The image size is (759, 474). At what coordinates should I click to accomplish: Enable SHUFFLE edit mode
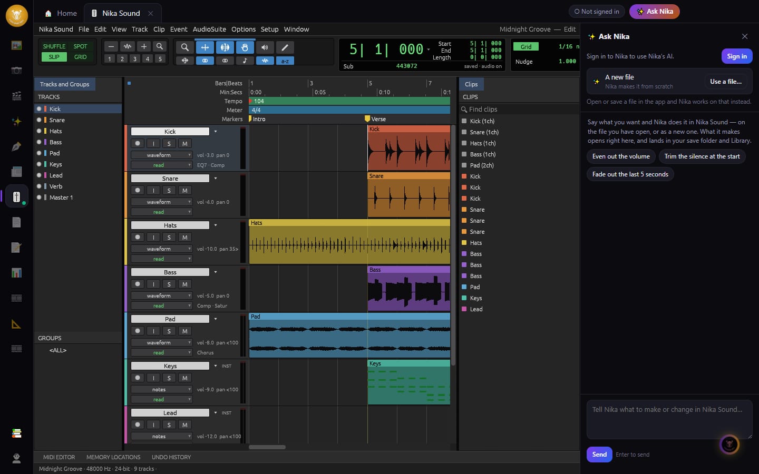(x=54, y=46)
